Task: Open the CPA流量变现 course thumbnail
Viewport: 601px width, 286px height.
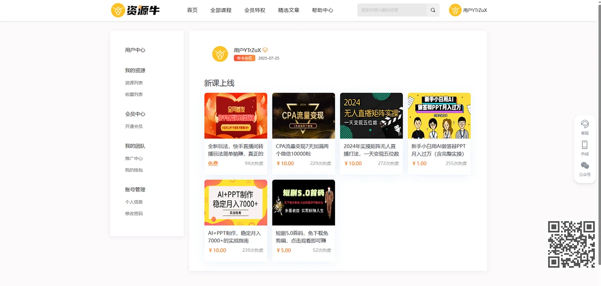Action: pos(304,115)
